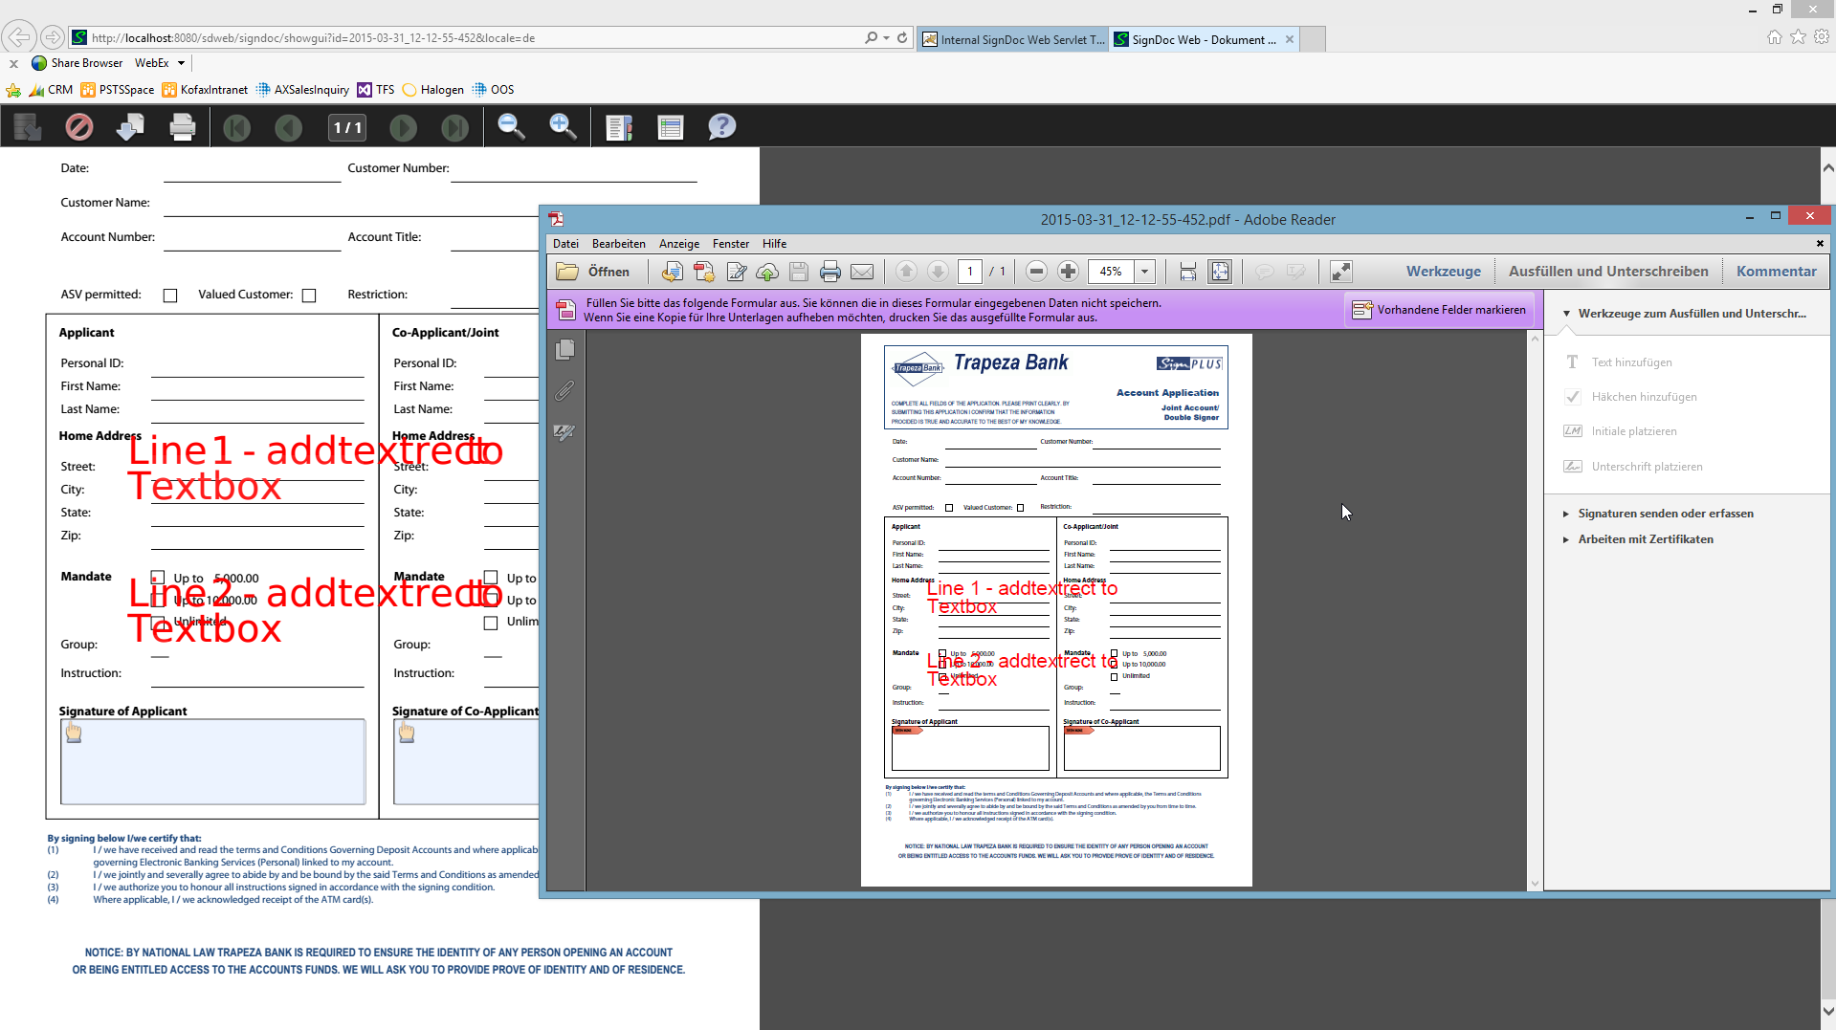Click the form list icon in SignDoc toolbar

pos(671,126)
